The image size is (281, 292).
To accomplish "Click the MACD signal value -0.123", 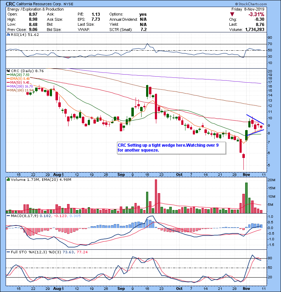I will click(60, 216).
